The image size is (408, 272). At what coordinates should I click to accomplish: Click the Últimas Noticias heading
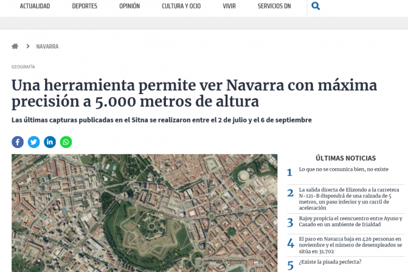[x=345, y=158]
